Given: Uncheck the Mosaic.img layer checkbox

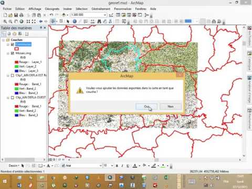Looking at the screenshot, I should (12, 53).
